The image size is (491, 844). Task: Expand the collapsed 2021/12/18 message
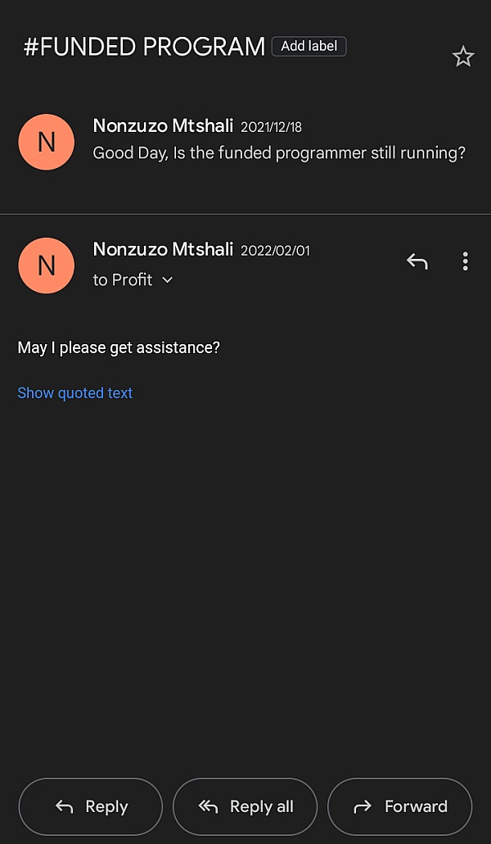[x=278, y=153]
